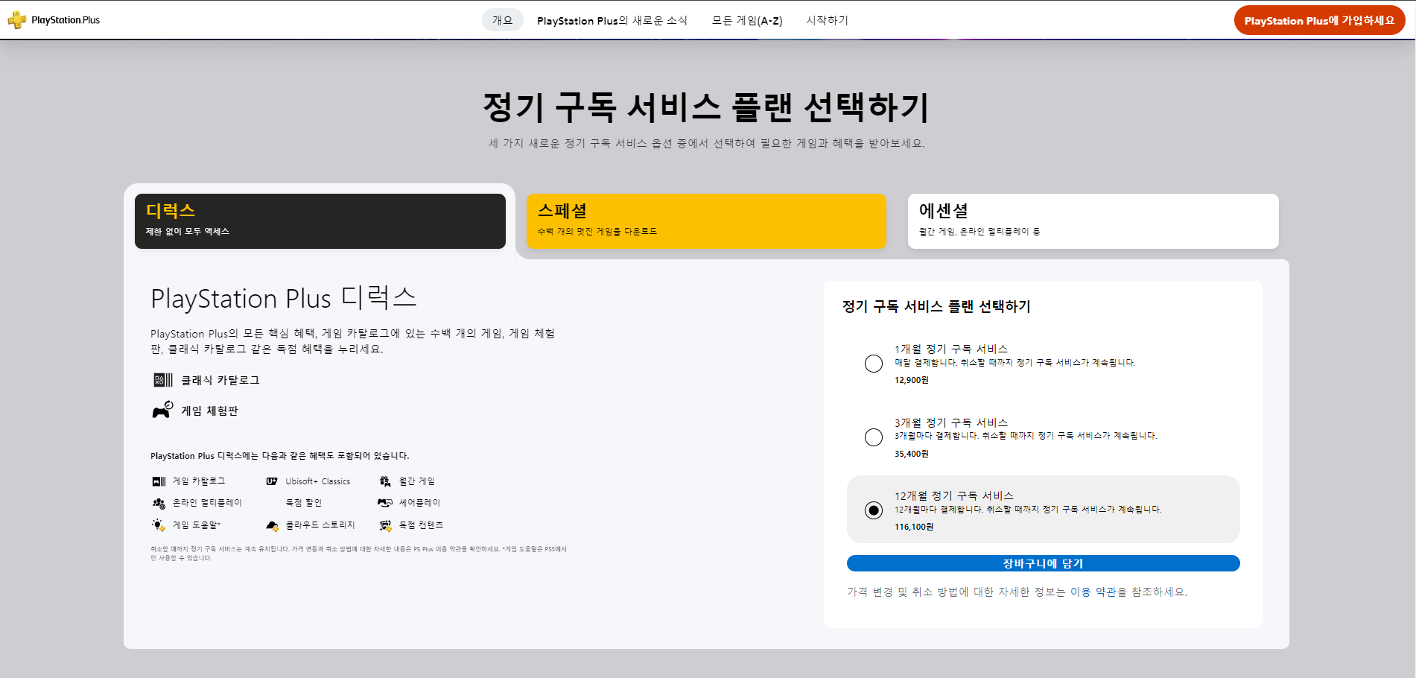Click the 게임 체험판 controller icon

coord(162,410)
